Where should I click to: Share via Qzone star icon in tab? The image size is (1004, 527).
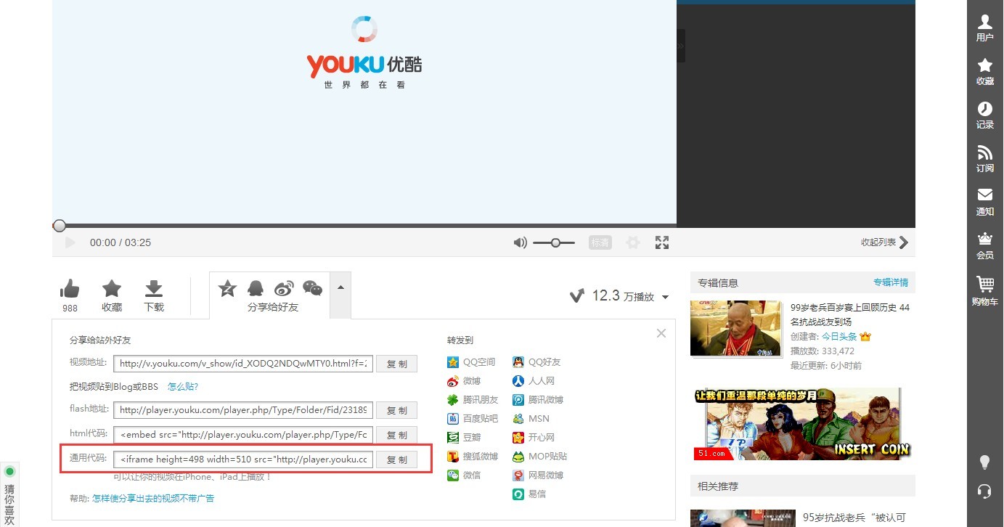pos(228,287)
